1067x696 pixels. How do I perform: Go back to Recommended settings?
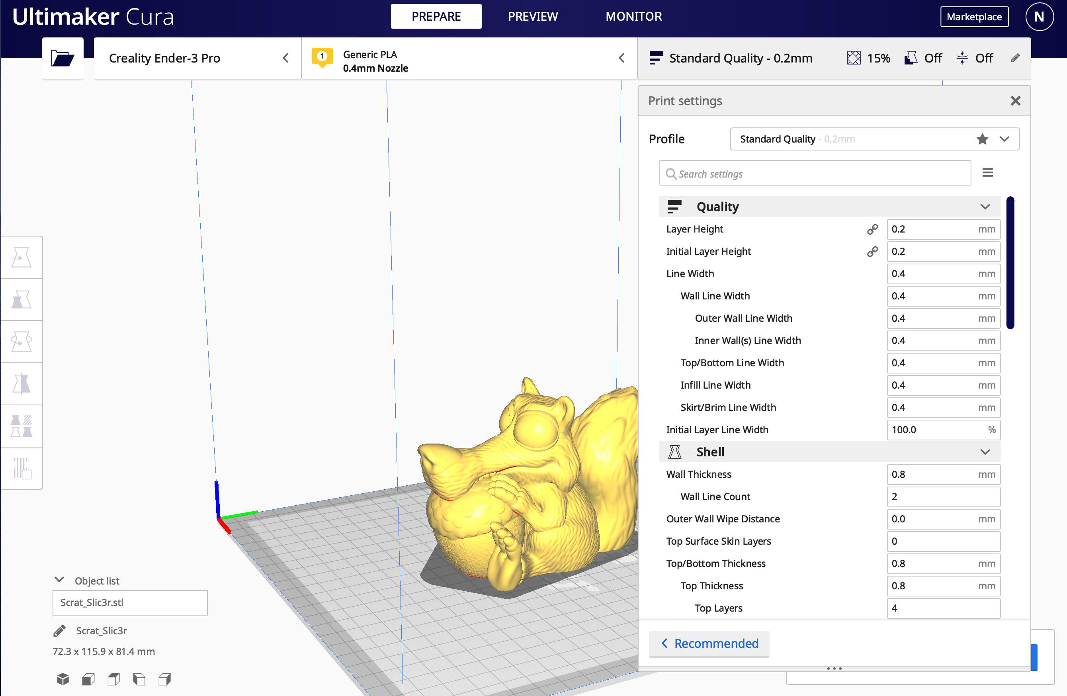click(709, 643)
